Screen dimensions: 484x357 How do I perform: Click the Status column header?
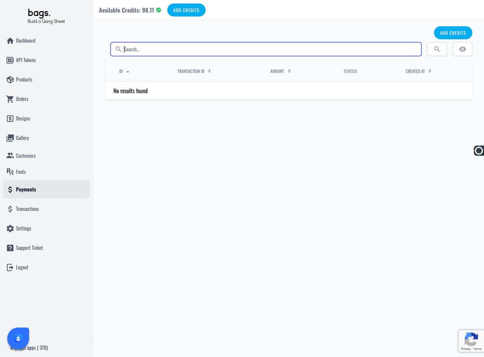pos(350,71)
